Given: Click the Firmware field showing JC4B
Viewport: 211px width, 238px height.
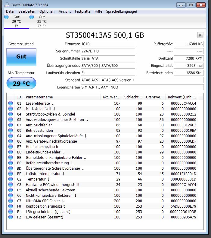Looking at the screenshot, I should (x=108, y=44).
